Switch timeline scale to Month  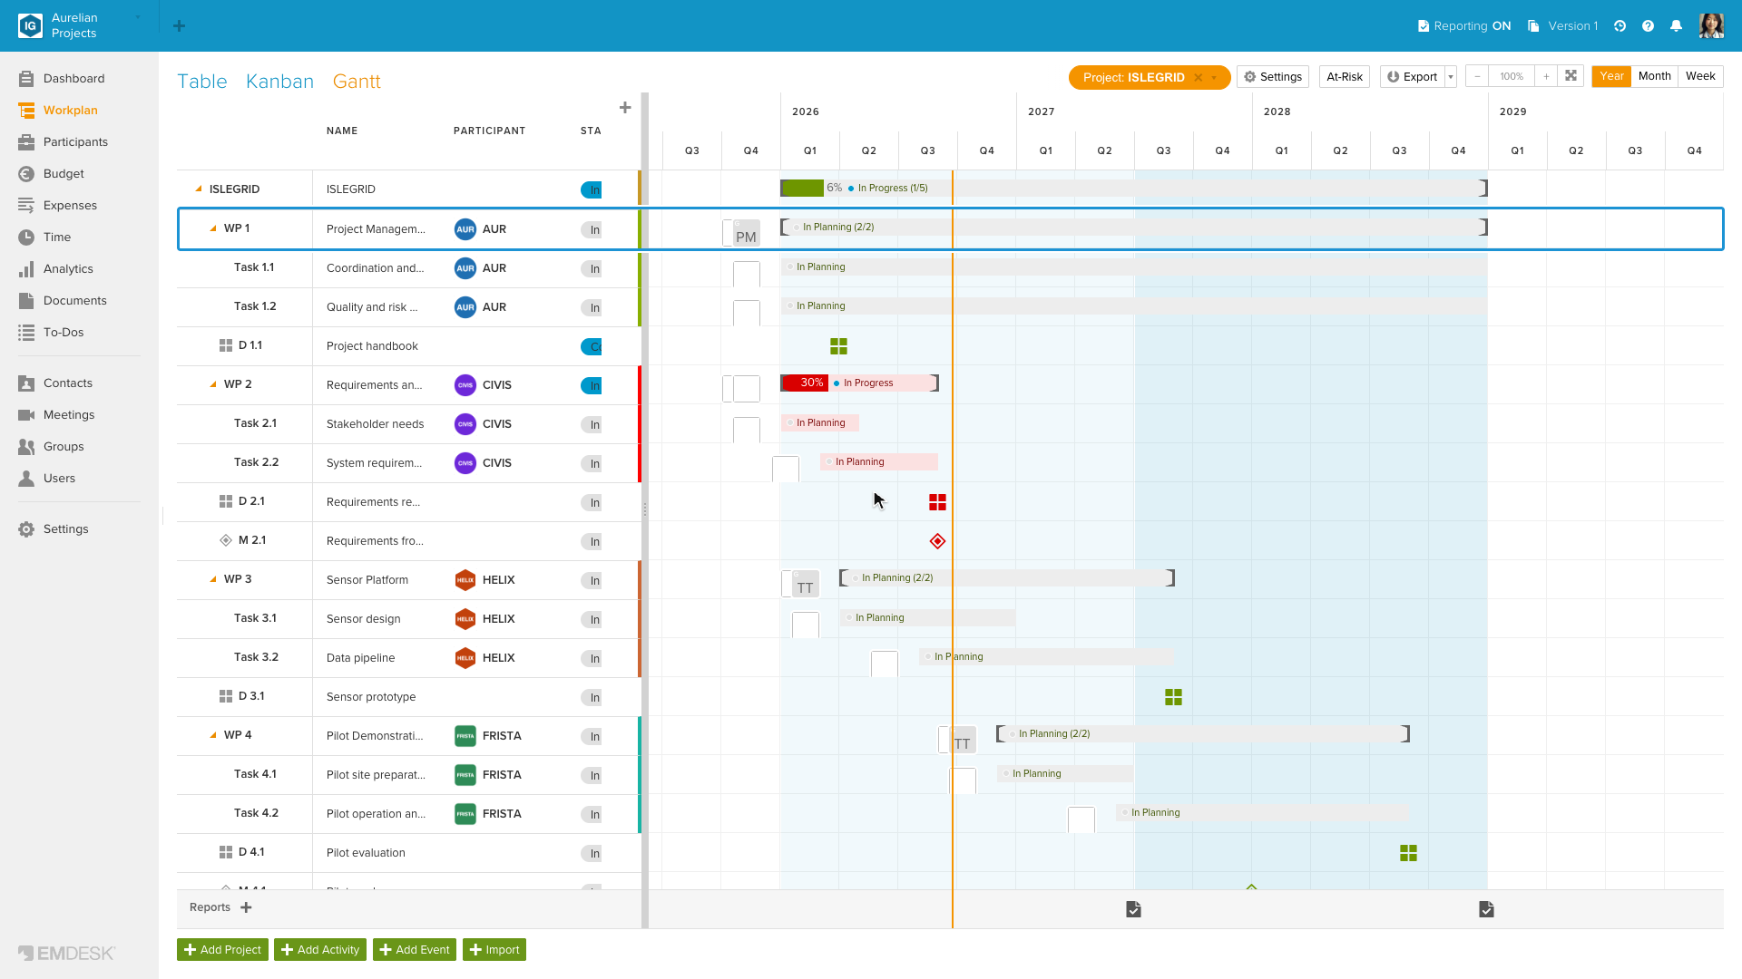point(1654,76)
